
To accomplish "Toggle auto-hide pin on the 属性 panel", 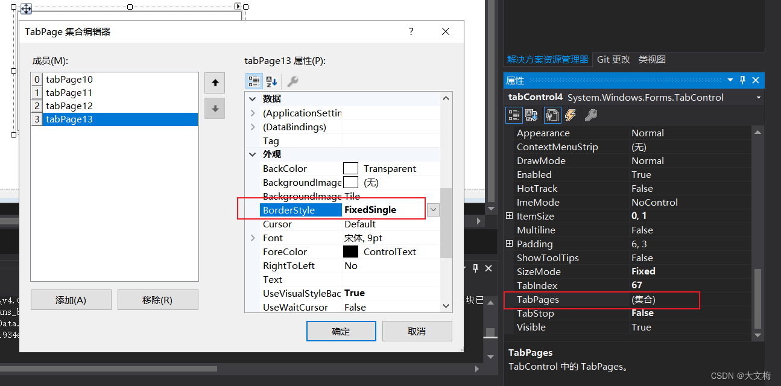I will click(742, 80).
